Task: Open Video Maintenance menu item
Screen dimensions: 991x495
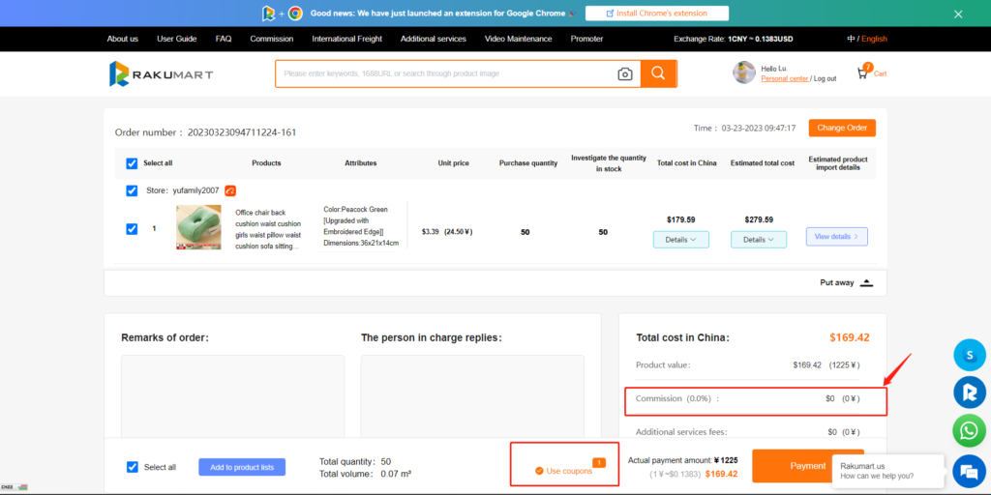Action: tap(519, 39)
